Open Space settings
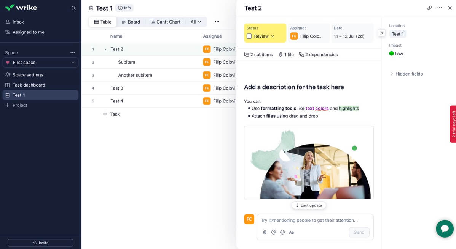The width and height of the screenshot is (456, 249). coord(28,75)
